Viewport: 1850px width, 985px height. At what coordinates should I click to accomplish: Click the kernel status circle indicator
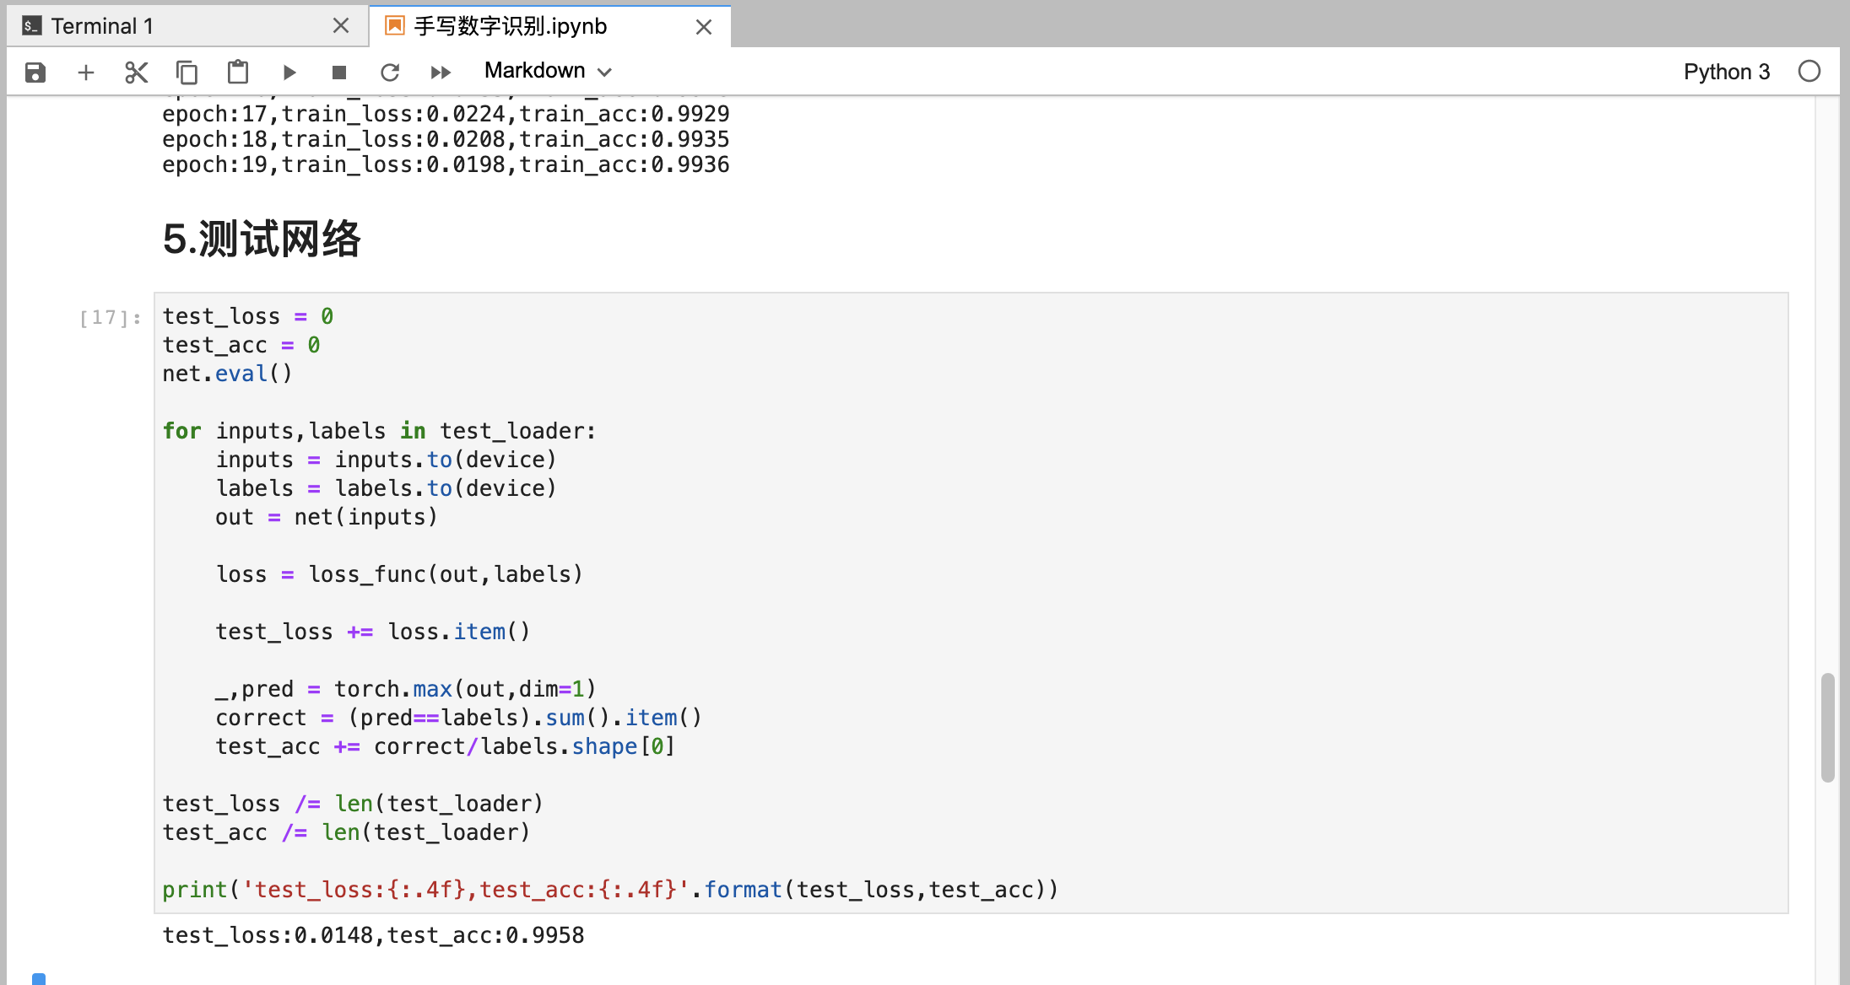coord(1809,72)
